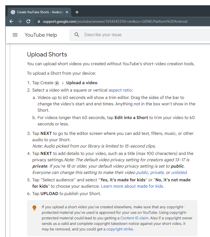Open the YouTube Help hamburger menu
Screen dimensions: 210x237
15,35
